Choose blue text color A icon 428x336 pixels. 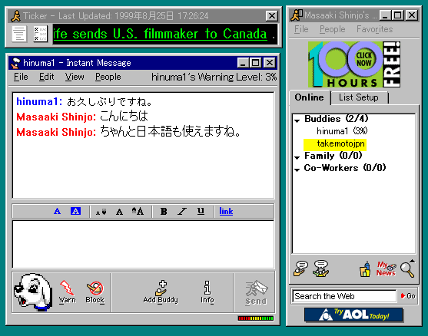point(58,211)
